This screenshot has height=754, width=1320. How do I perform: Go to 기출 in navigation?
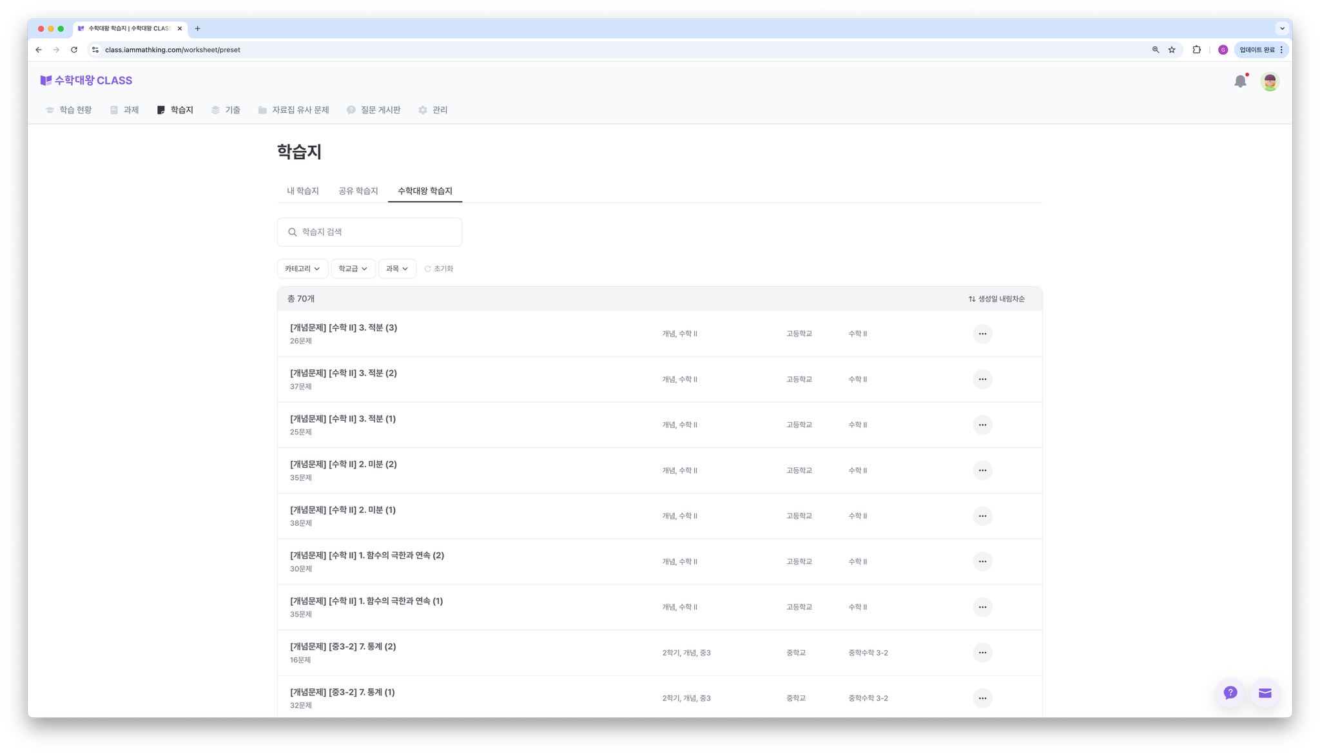[226, 110]
